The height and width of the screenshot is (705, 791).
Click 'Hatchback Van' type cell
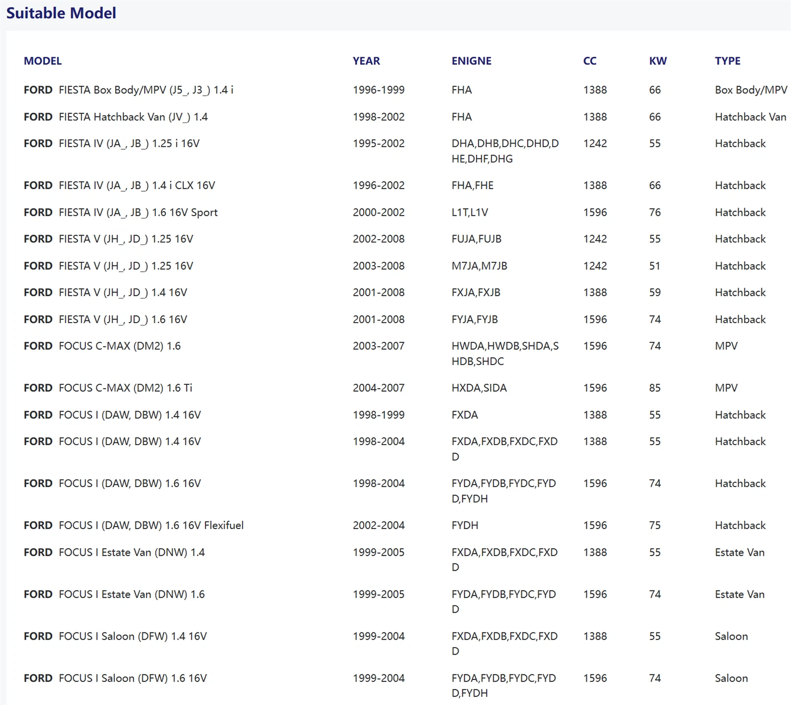[x=750, y=117]
